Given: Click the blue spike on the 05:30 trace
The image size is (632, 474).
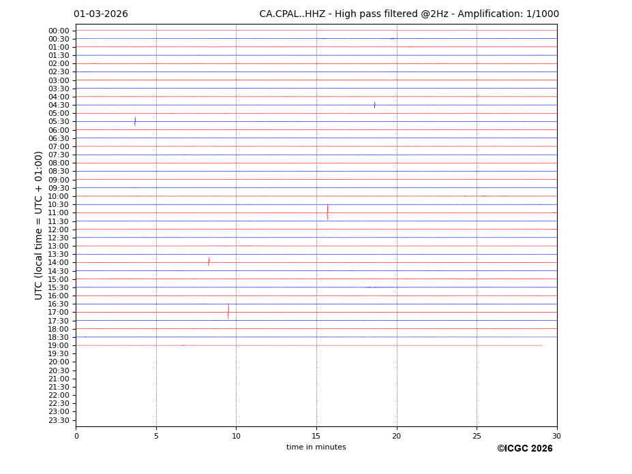Looking at the screenshot, I should (x=135, y=121).
